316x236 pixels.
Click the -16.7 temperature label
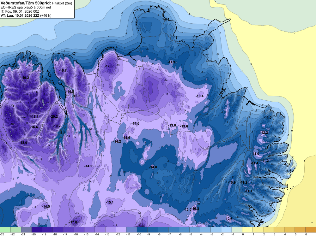pos(63,70)
